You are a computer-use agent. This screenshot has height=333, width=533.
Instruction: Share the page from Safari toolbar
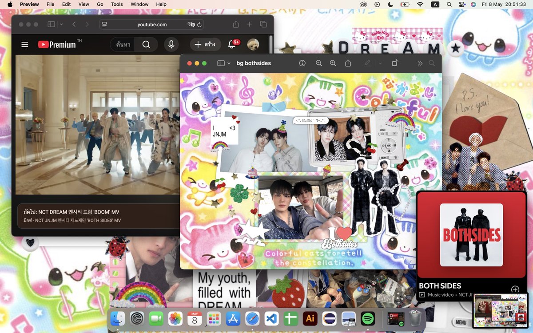[236, 24]
